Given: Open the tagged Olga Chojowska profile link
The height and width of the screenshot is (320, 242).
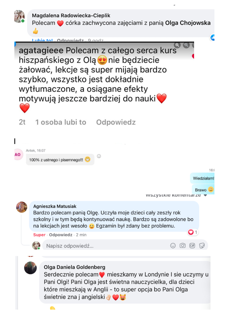Looking at the screenshot, I should tap(188, 23).
